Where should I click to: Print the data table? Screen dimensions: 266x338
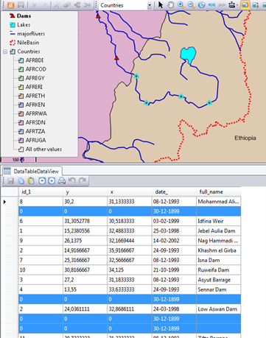click(62, 181)
